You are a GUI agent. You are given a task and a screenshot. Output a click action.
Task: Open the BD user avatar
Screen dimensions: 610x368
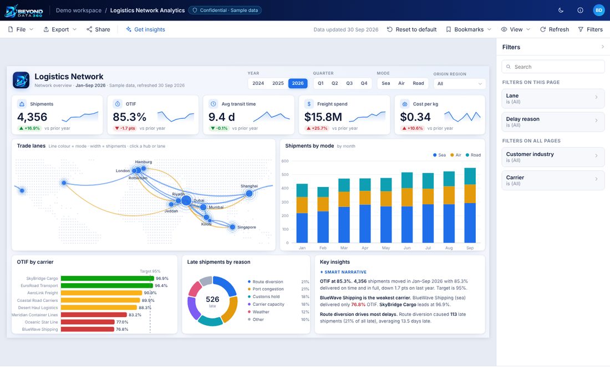point(599,11)
